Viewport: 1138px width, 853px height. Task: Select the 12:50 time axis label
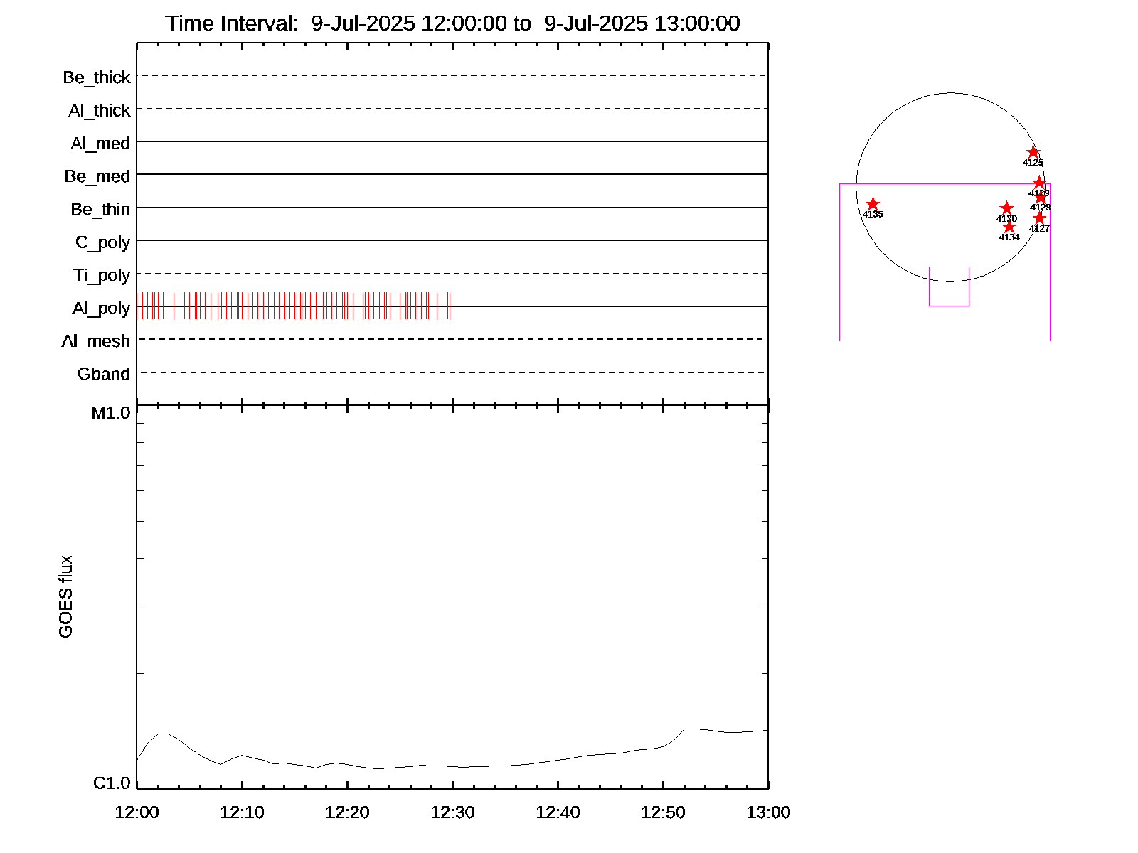663,812
